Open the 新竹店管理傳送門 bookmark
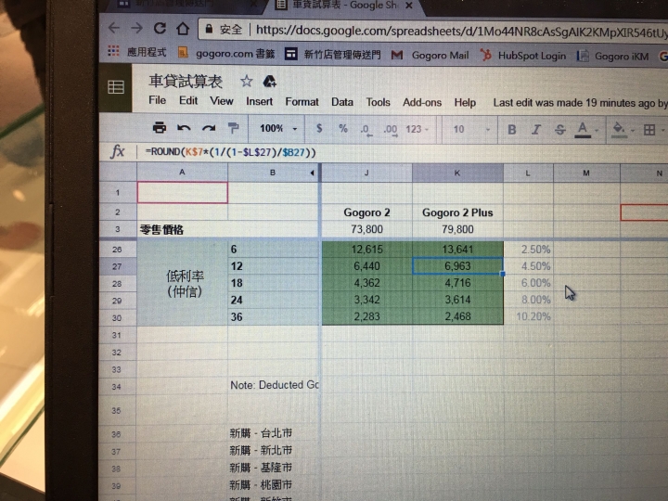668x501 pixels. pos(333,55)
